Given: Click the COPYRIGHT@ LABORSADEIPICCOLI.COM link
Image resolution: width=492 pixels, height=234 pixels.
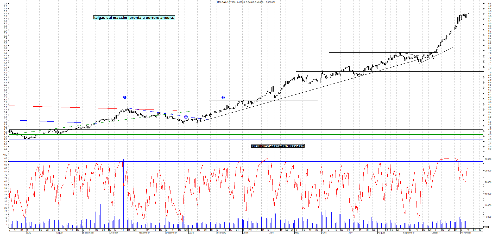Looking at the screenshot, I should pos(277,146).
